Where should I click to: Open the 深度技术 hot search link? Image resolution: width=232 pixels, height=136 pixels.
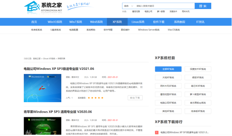173,12
